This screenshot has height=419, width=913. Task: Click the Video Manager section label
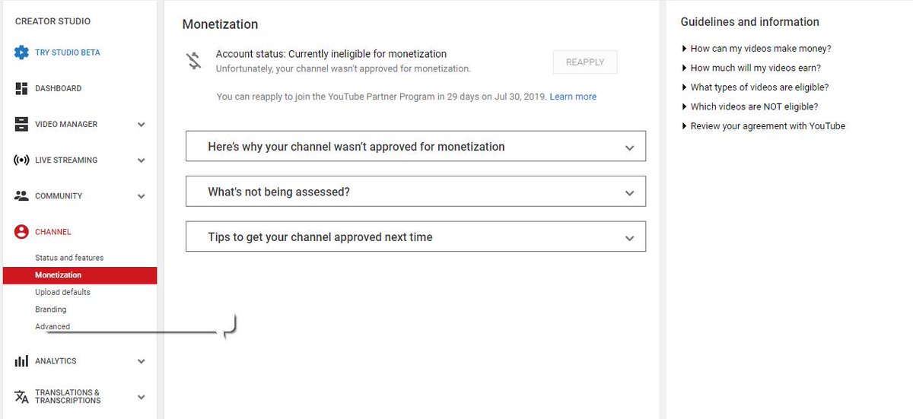66,125
